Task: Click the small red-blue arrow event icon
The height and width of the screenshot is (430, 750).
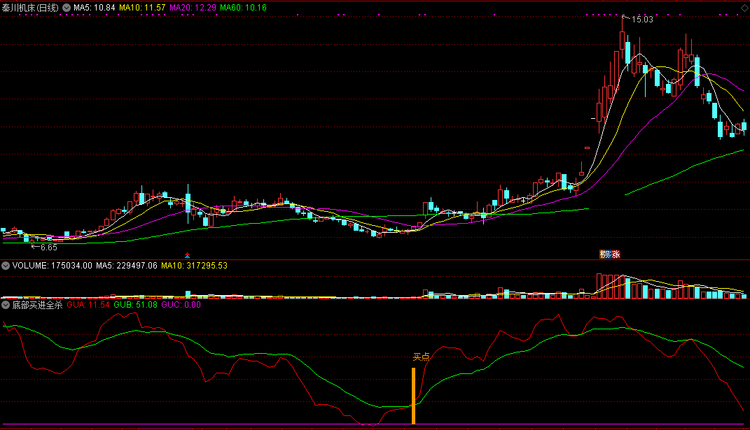Action: [x=187, y=256]
